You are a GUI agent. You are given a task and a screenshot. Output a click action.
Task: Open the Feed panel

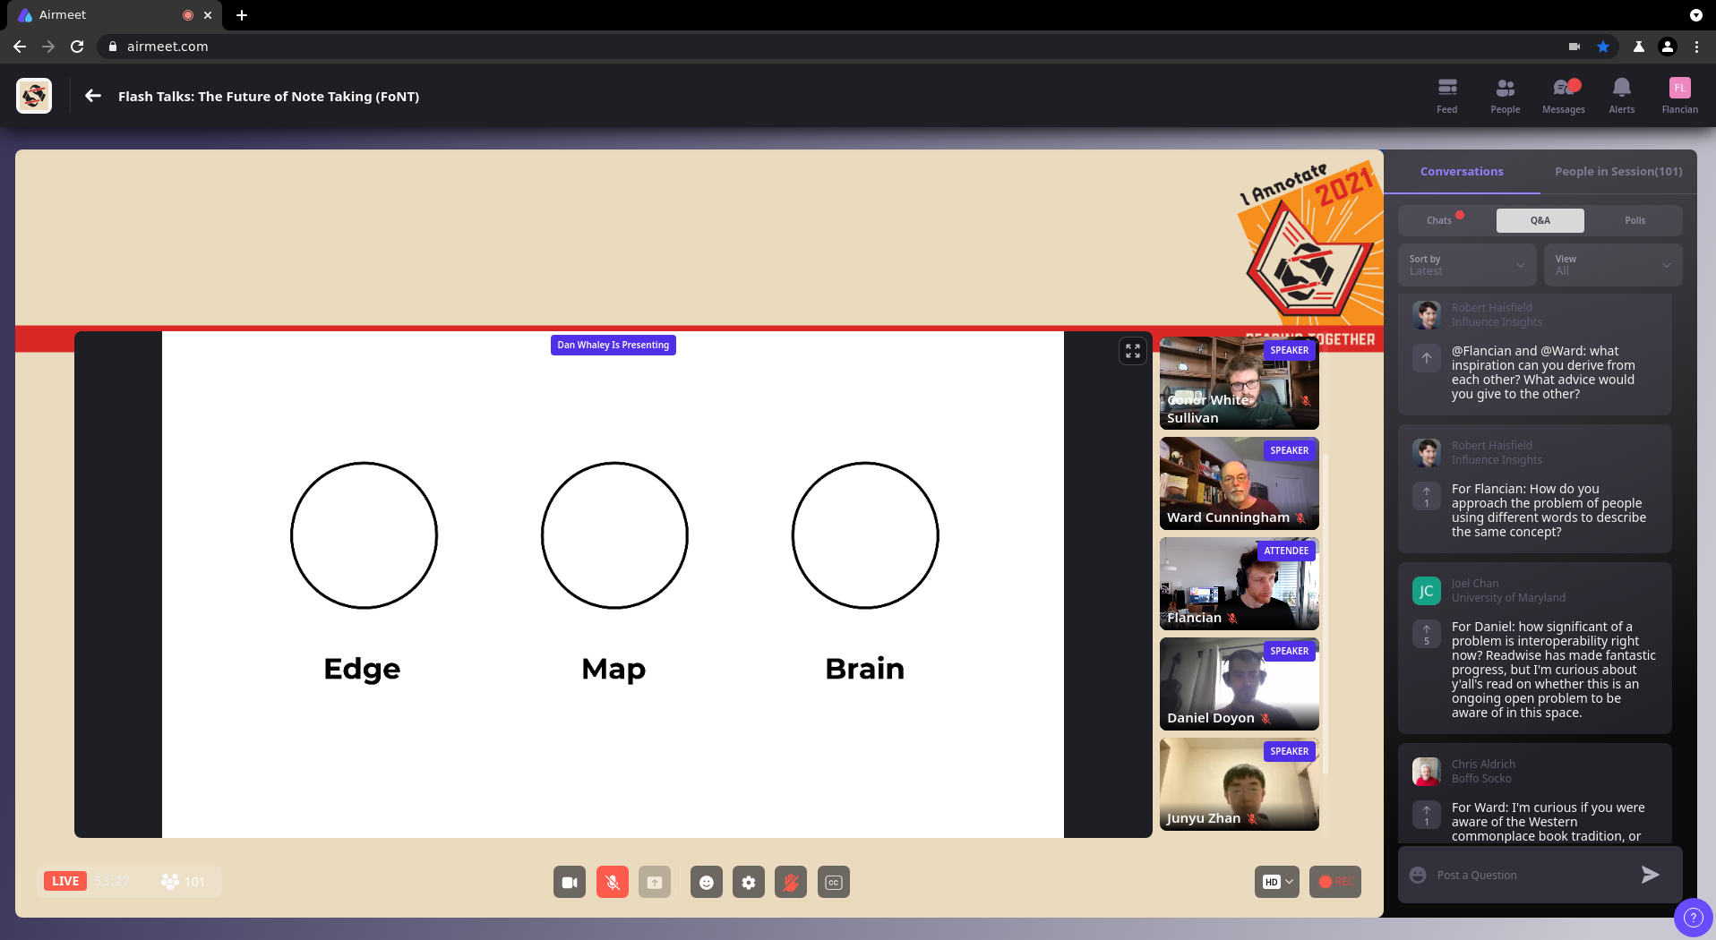[x=1447, y=96]
